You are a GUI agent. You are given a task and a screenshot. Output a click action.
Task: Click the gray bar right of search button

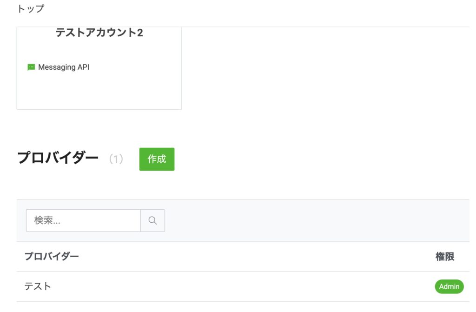[316, 220]
